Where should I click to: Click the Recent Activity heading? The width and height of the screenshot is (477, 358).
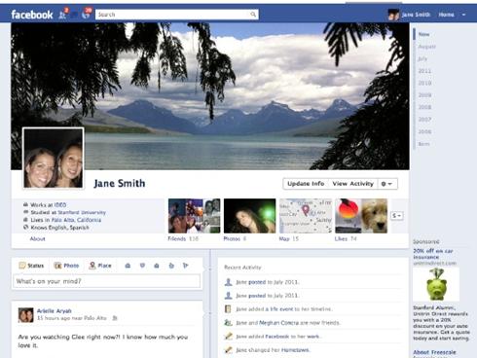(242, 268)
